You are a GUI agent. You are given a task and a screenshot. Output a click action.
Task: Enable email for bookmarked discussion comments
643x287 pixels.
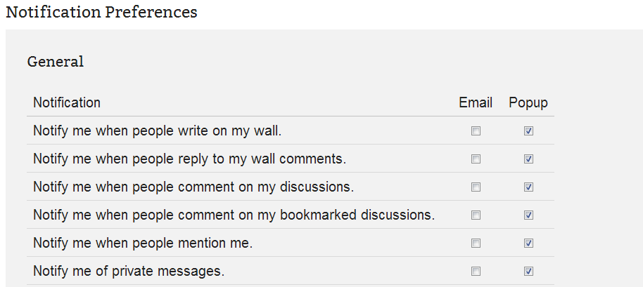click(x=476, y=215)
